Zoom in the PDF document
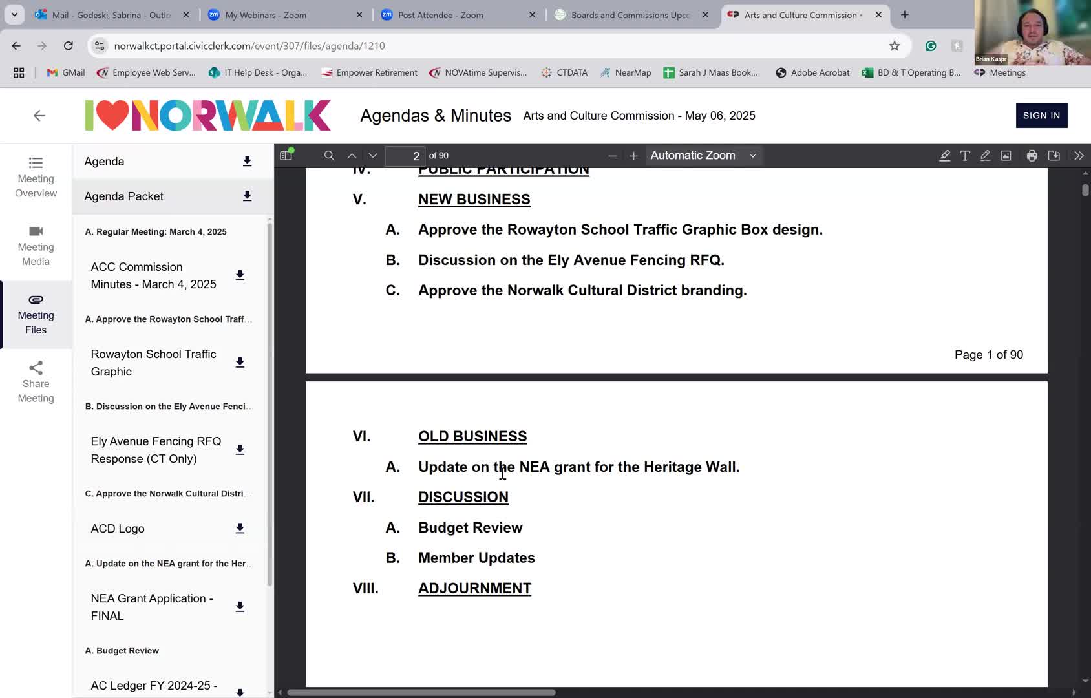1091x698 pixels. (633, 156)
